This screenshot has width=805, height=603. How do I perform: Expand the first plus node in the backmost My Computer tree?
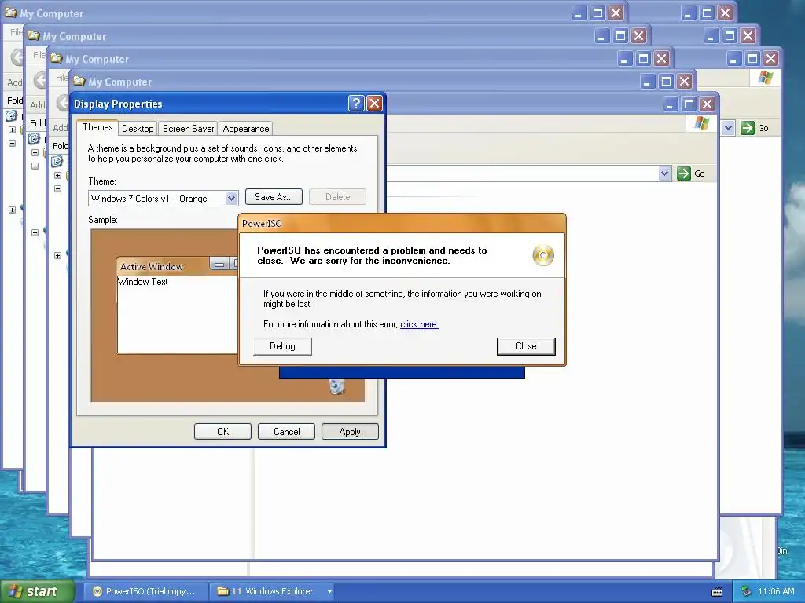click(x=13, y=130)
